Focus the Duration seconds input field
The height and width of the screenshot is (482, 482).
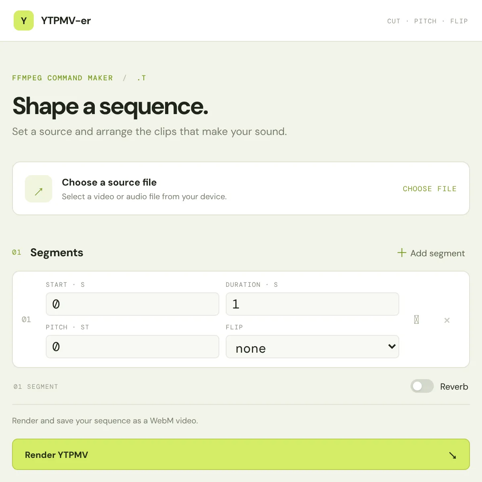coord(312,304)
